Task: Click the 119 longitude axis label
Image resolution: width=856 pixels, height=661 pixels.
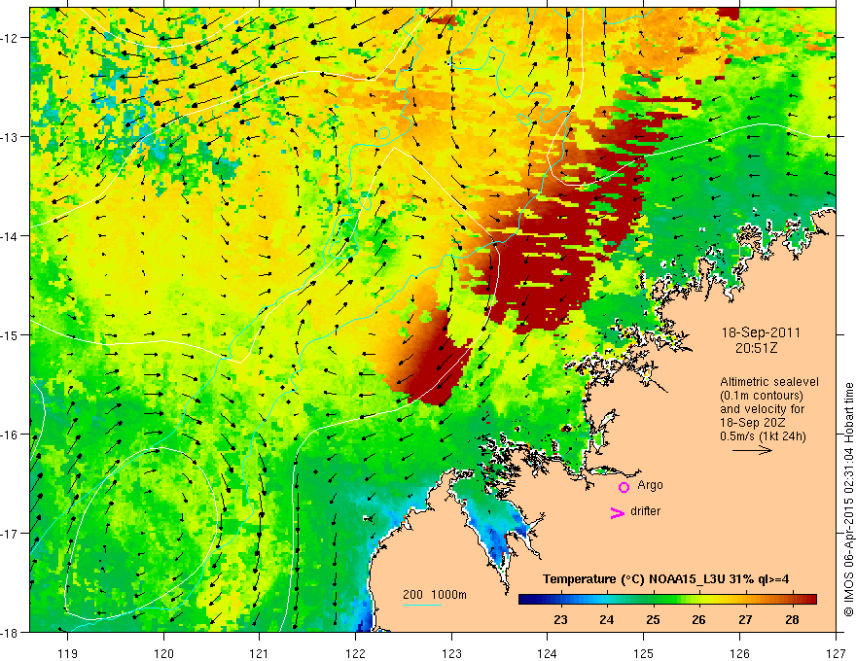Action: [x=68, y=654]
